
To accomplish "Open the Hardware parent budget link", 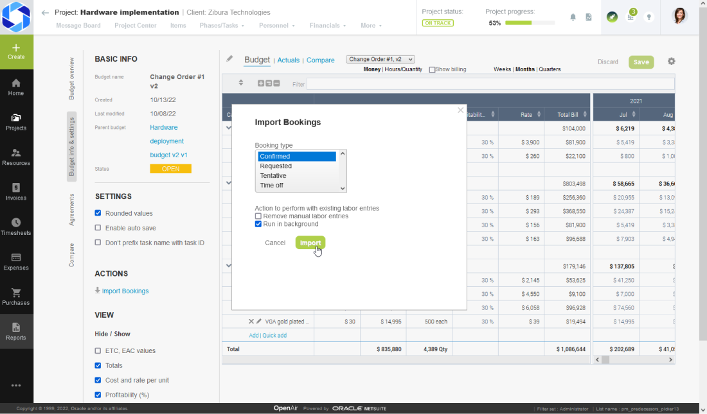I will [163, 127].
